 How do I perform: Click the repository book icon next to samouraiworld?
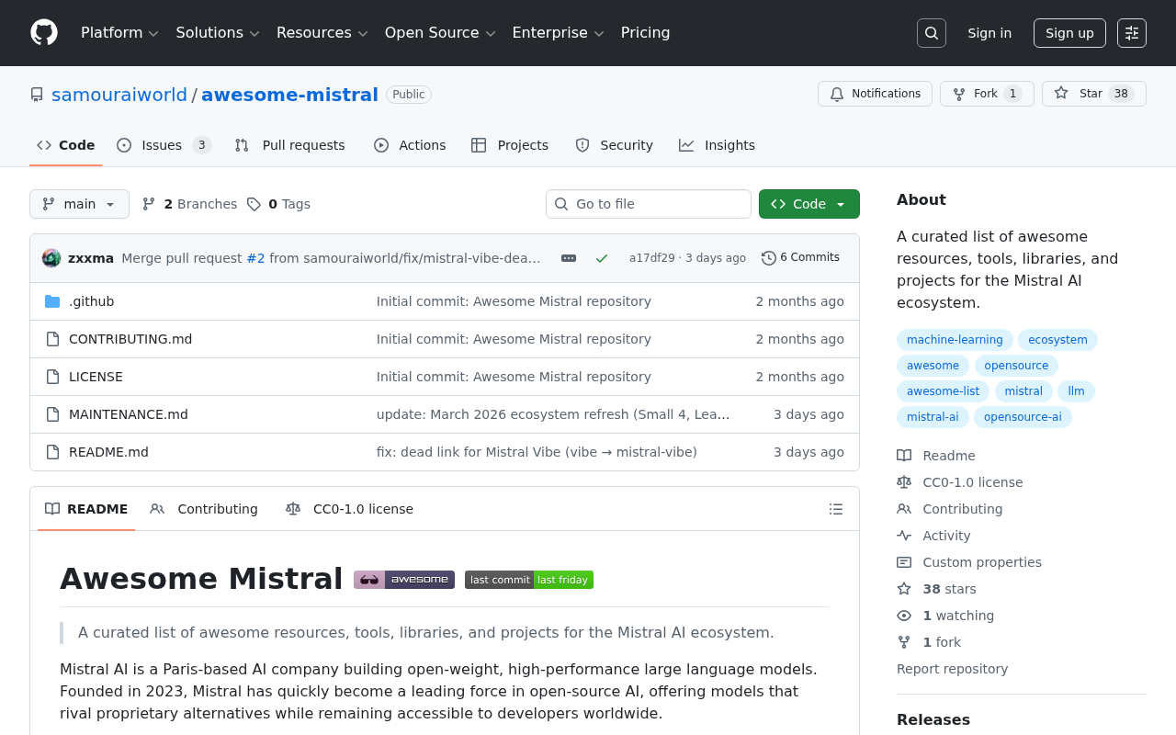click(x=36, y=94)
